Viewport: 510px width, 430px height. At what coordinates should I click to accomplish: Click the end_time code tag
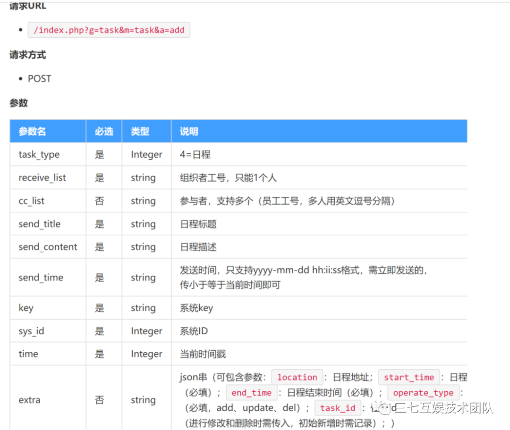251,392
